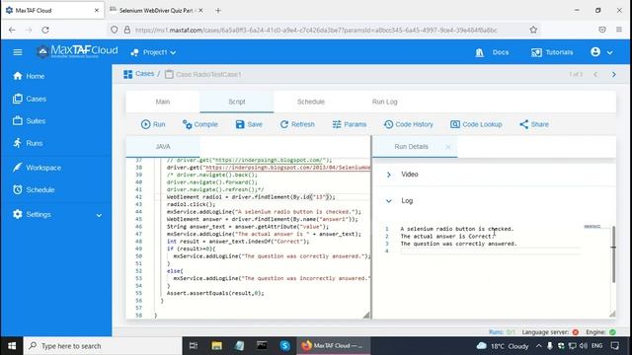The width and height of the screenshot is (632, 355).
Task: Click code line 42 in editor
Action: tap(251, 197)
